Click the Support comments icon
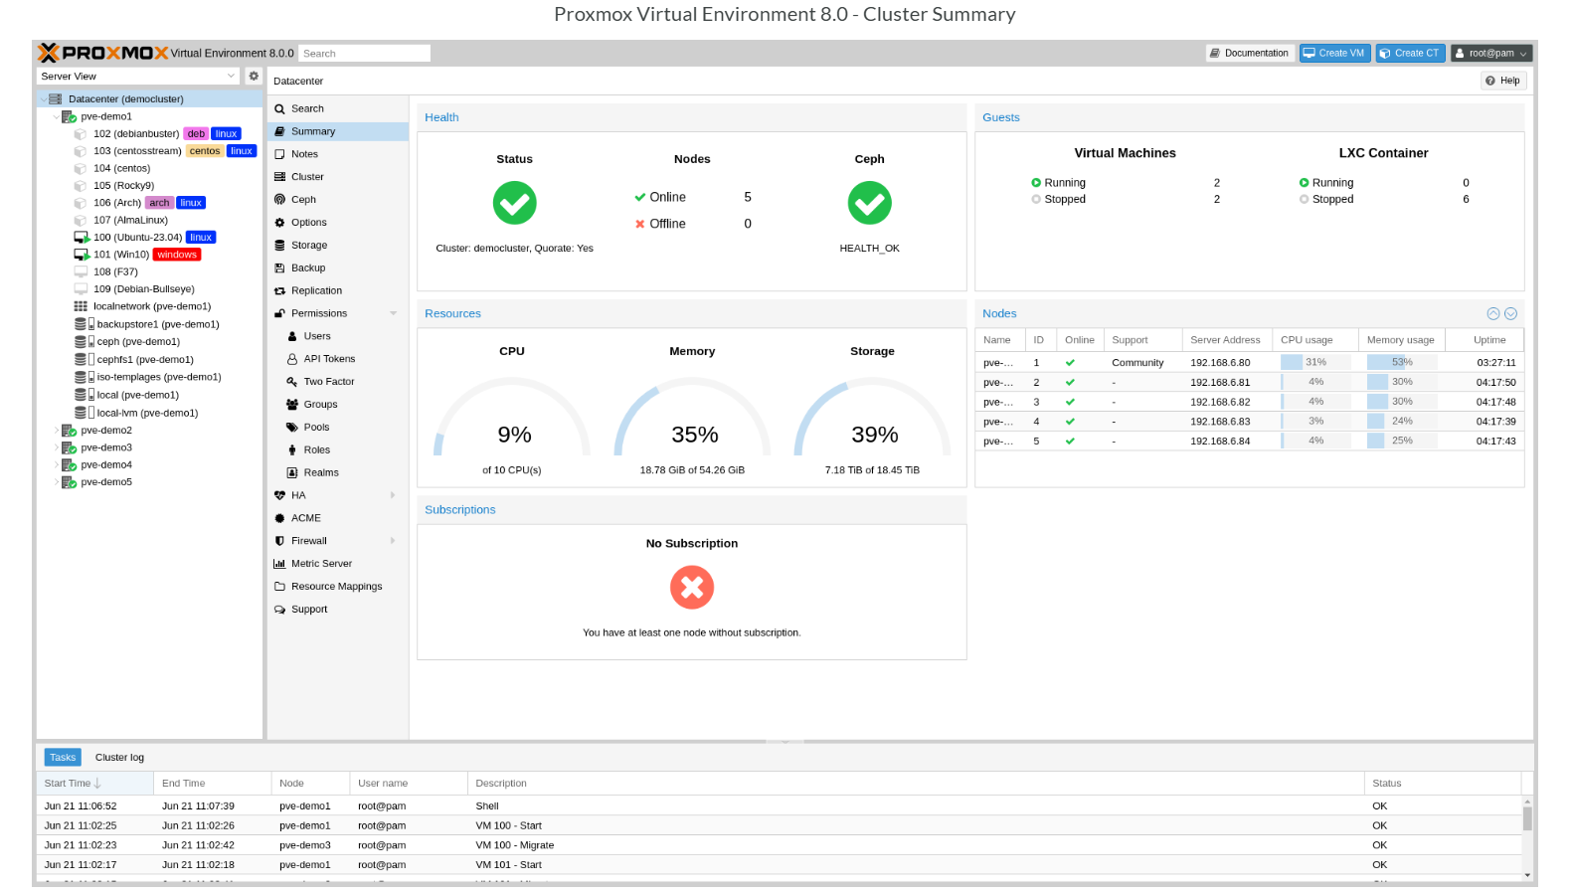Screen dimensions: 1572x892 tap(279, 610)
